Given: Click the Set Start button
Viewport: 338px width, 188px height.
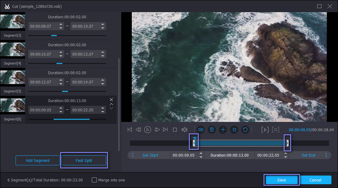Looking at the screenshot, I should pyautogui.click(x=150, y=155).
